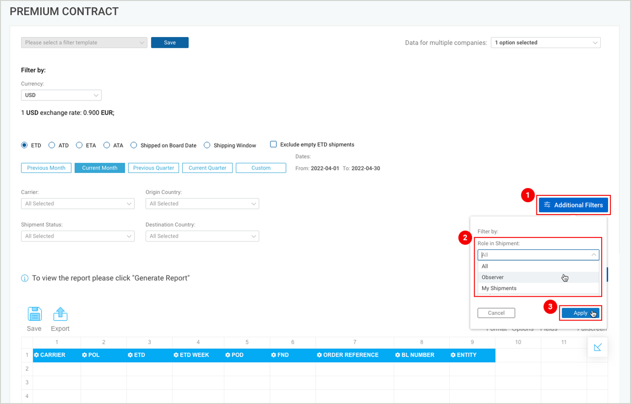Viewport: 631px width, 404px height.
Task: Click the collapse arrow icon beside the grid
Action: 598,347
